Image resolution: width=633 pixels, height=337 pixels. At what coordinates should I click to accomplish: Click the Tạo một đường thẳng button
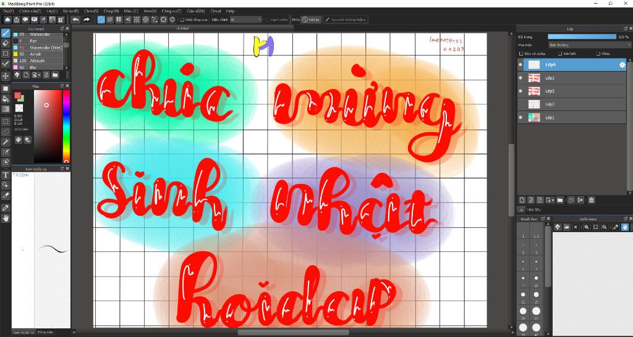tap(346, 19)
